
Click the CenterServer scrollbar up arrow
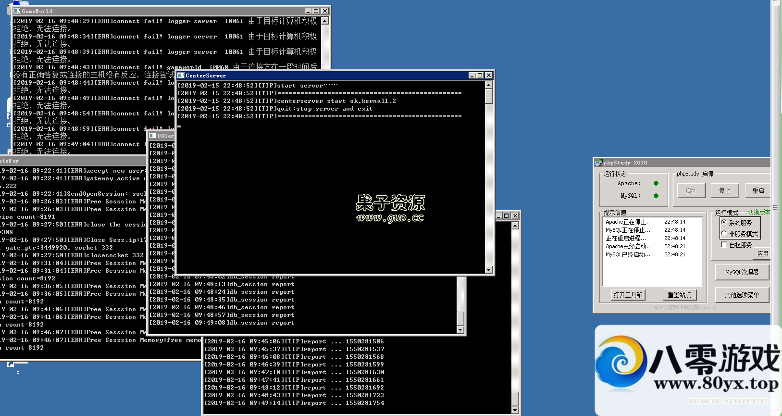(489, 85)
